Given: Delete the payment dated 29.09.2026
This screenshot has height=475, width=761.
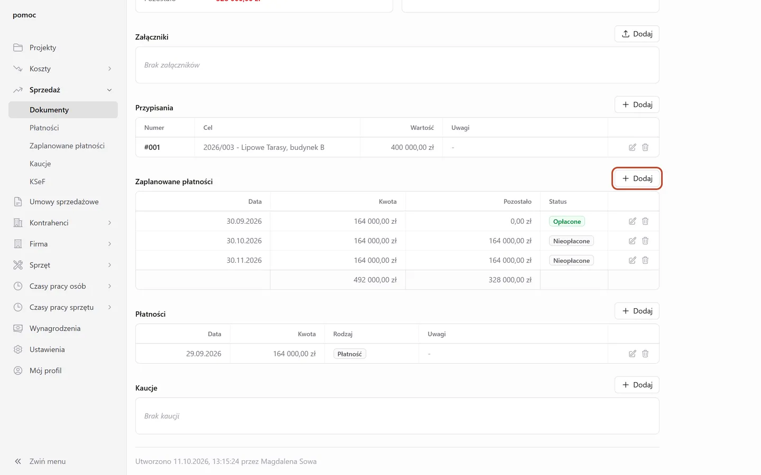Looking at the screenshot, I should pyautogui.click(x=645, y=354).
